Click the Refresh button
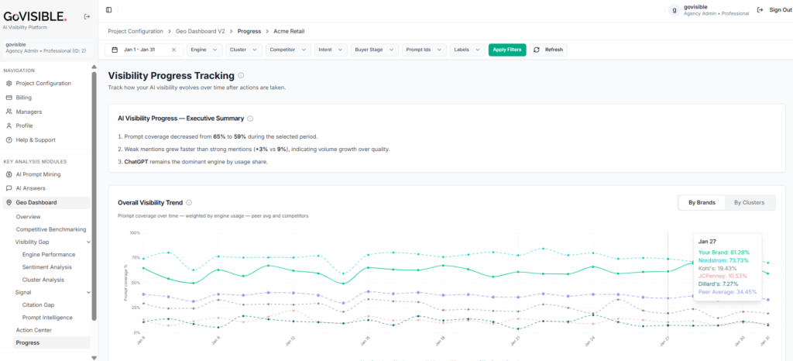The height and width of the screenshot is (361, 793). point(548,50)
